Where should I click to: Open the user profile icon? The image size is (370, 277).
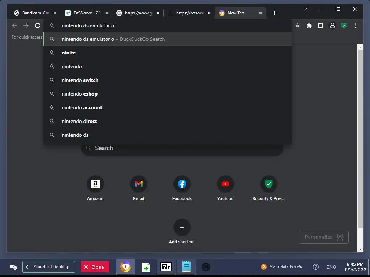332,26
